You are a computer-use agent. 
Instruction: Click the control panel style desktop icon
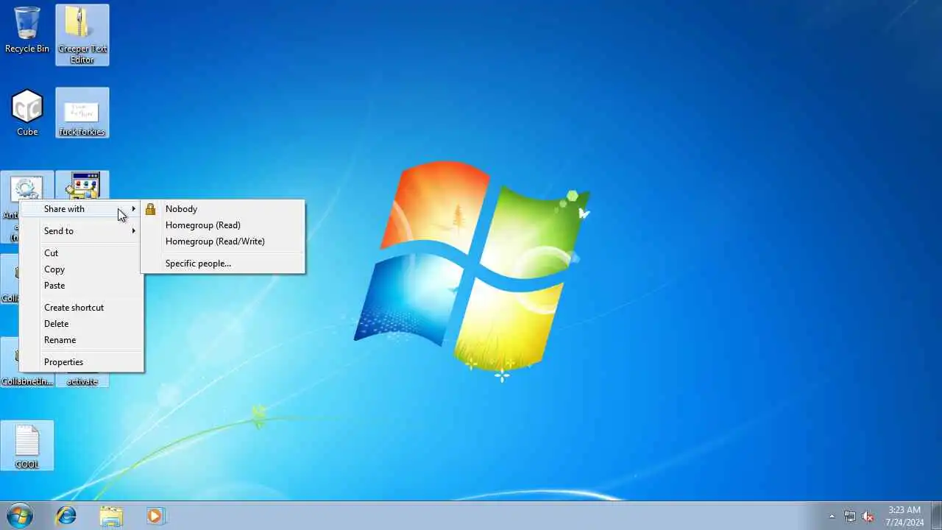82,185
